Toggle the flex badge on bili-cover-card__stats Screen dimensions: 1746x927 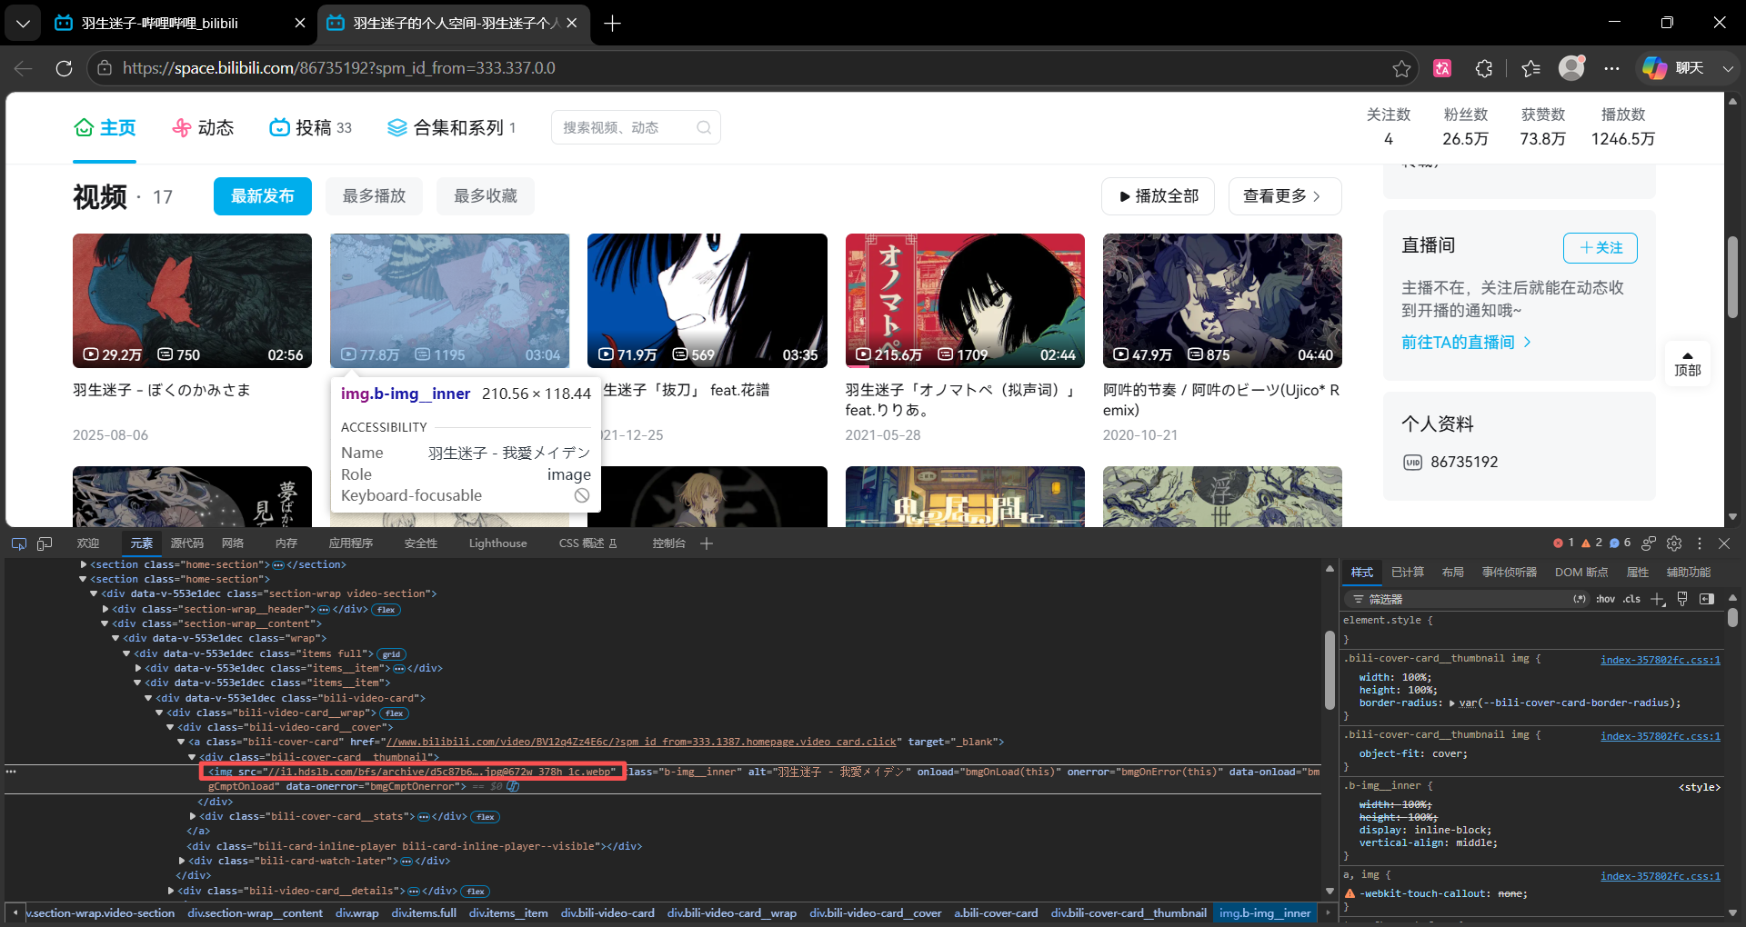tap(486, 817)
